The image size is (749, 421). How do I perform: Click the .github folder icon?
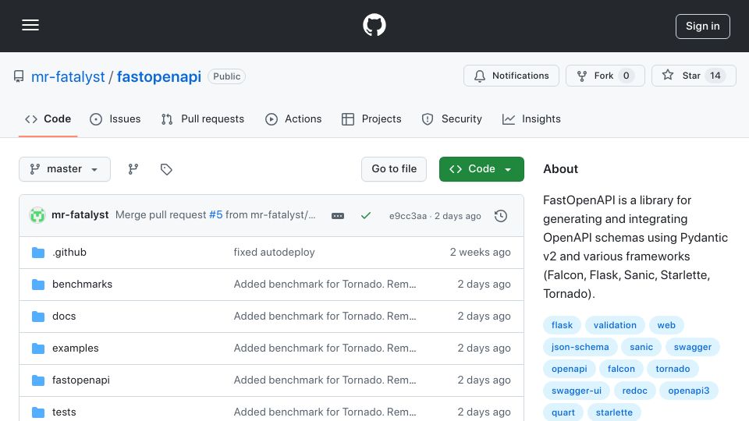coord(38,253)
